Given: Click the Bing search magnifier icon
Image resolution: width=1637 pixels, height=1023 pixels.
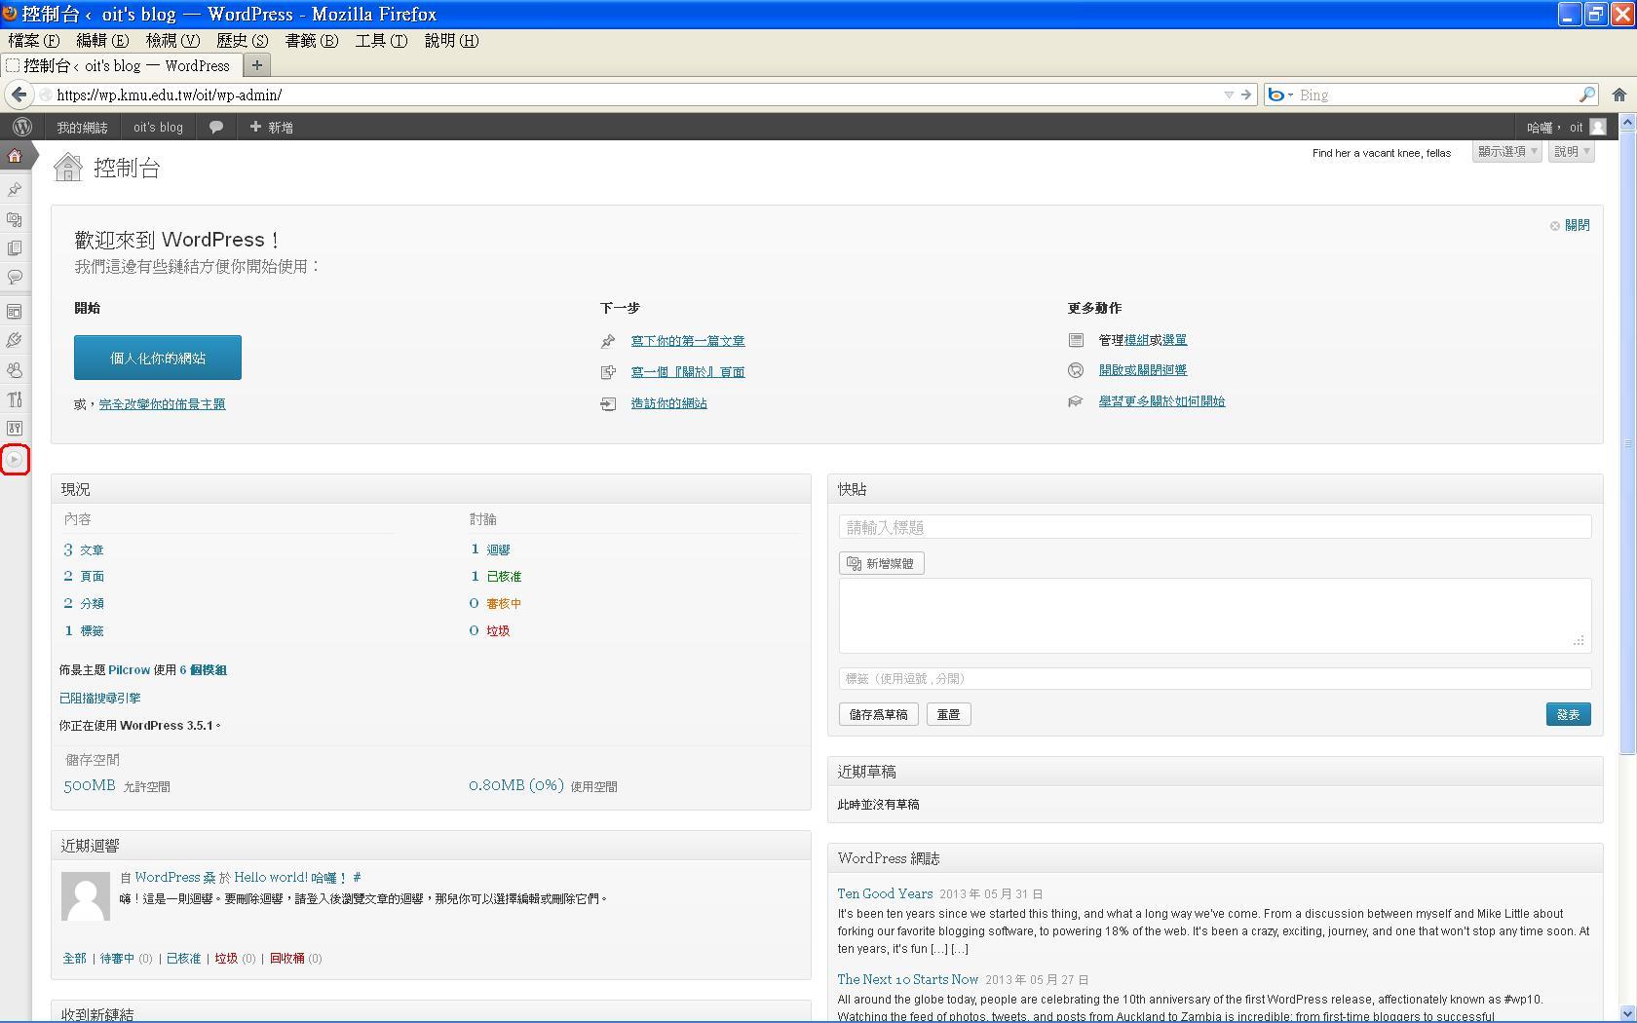Looking at the screenshot, I should point(1587,95).
